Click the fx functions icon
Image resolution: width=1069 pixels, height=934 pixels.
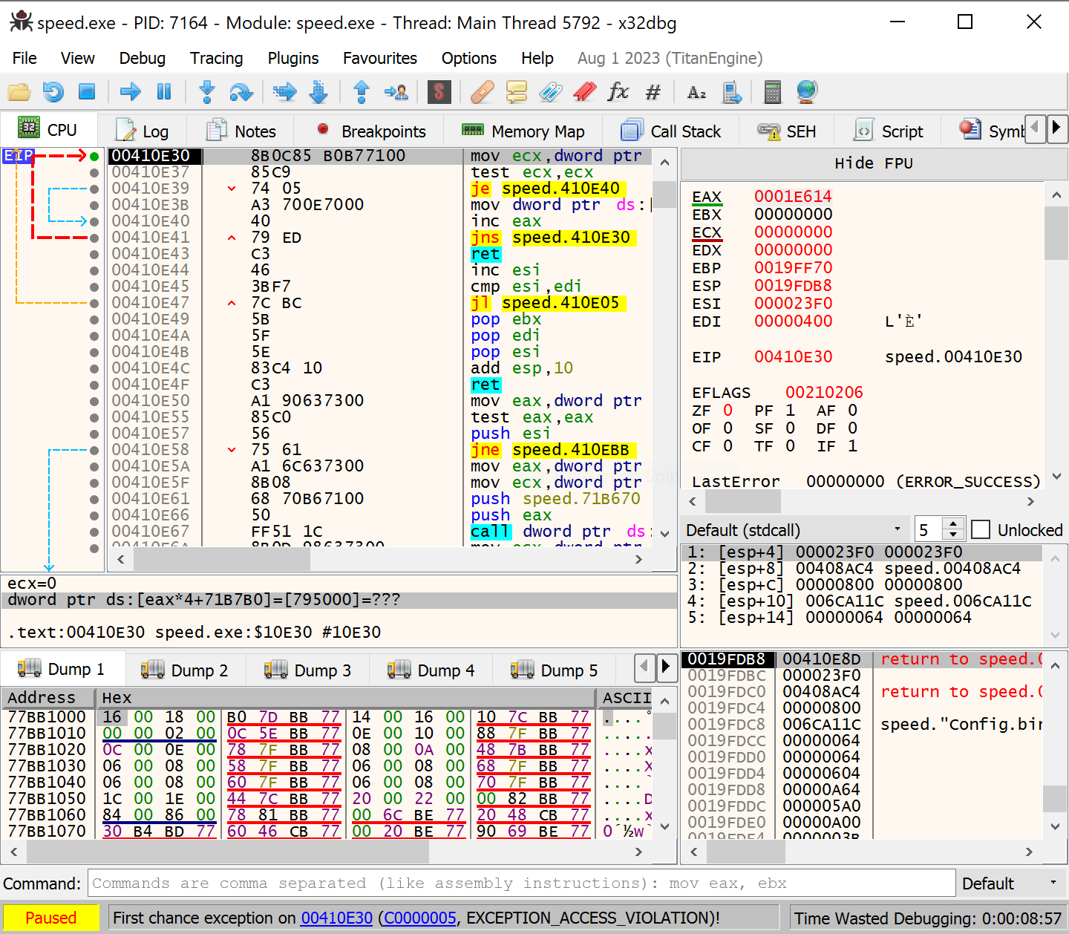[618, 92]
